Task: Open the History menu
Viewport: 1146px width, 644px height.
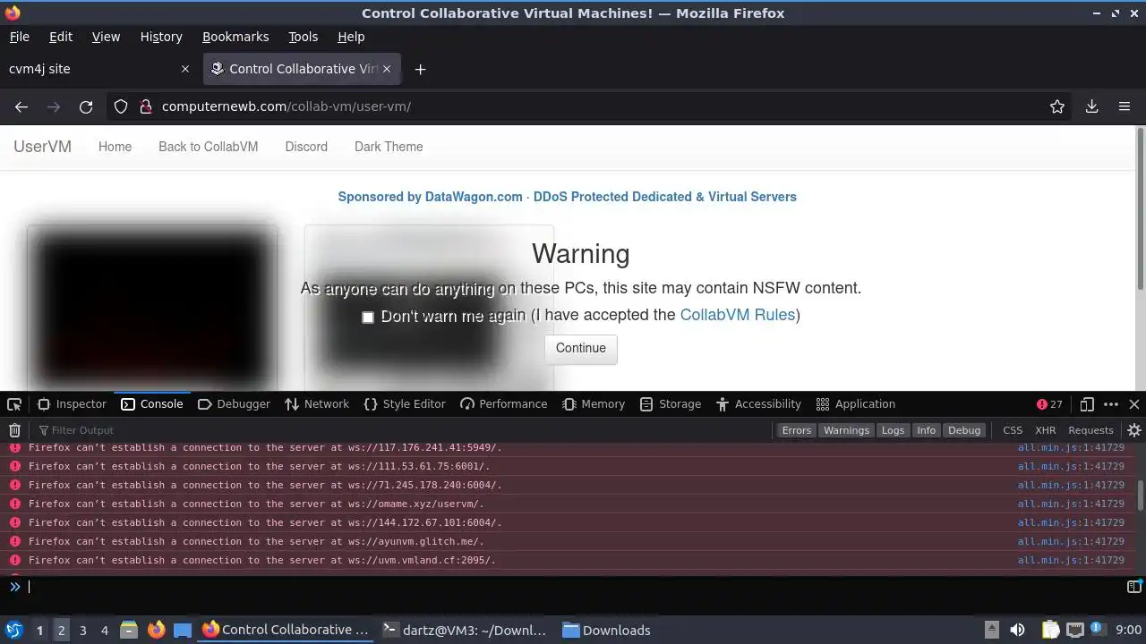Action: click(x=161, y=37)
